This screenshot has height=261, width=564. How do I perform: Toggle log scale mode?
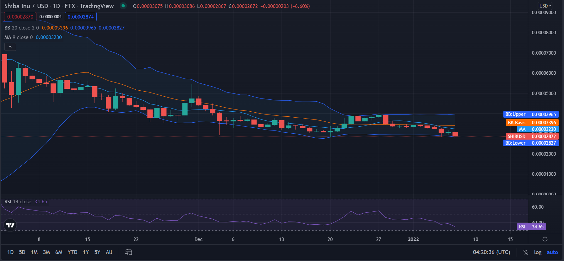538,252
